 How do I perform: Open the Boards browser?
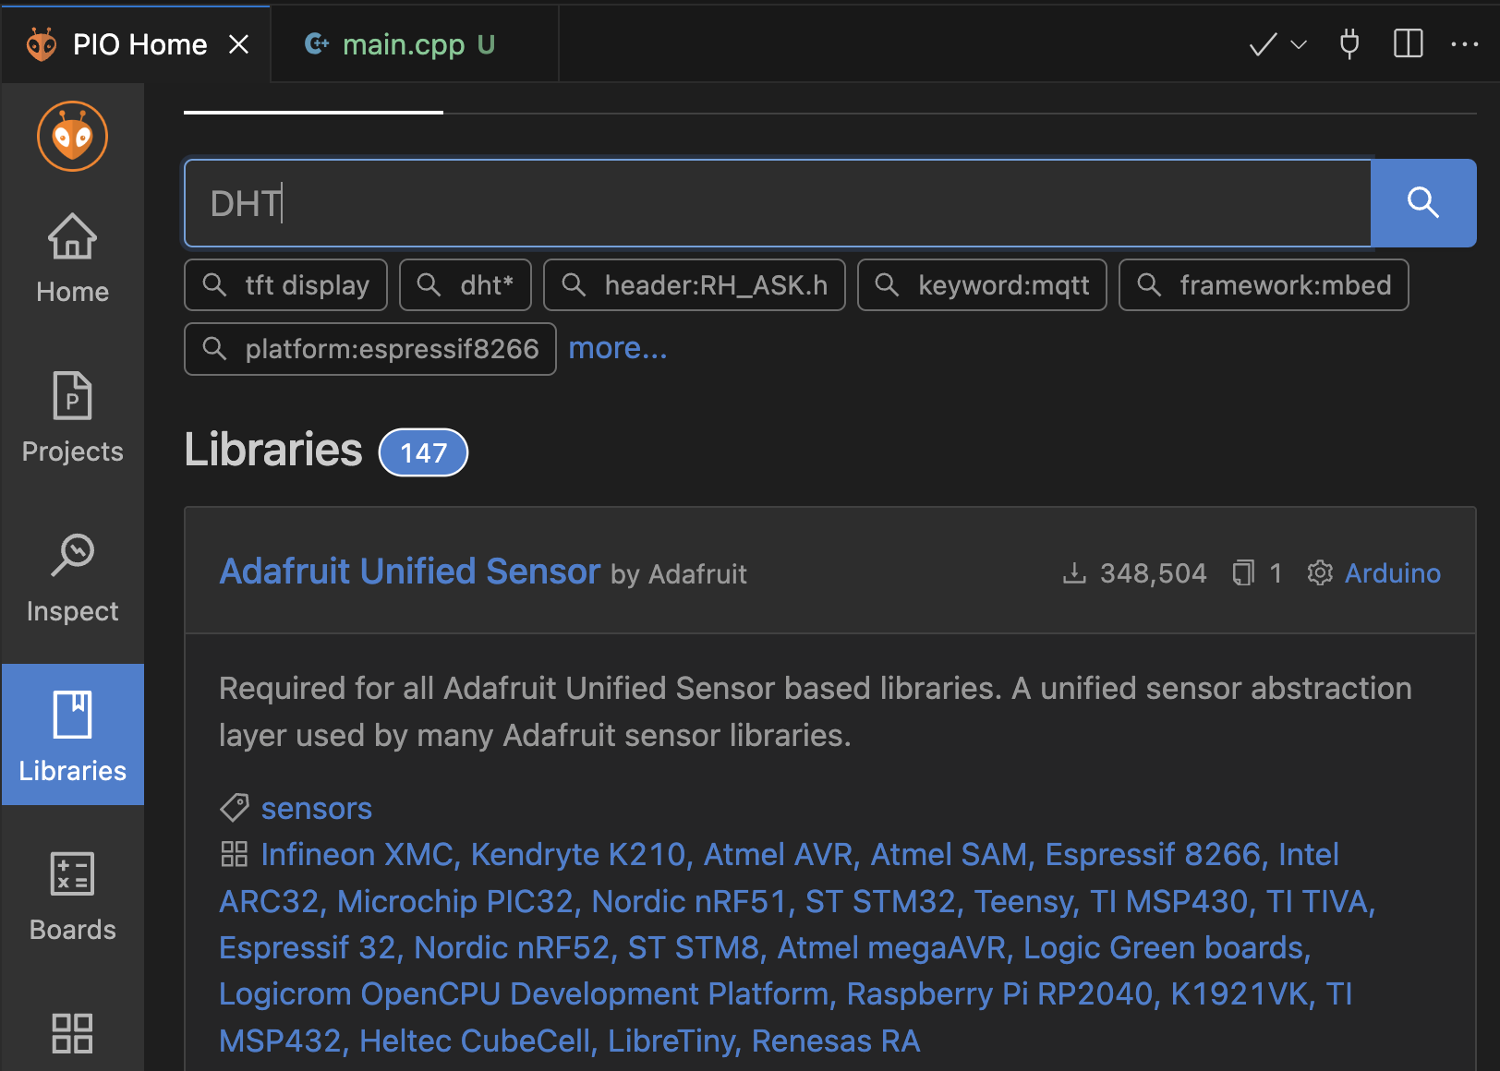pyautogui.click(x=72, y=896)
